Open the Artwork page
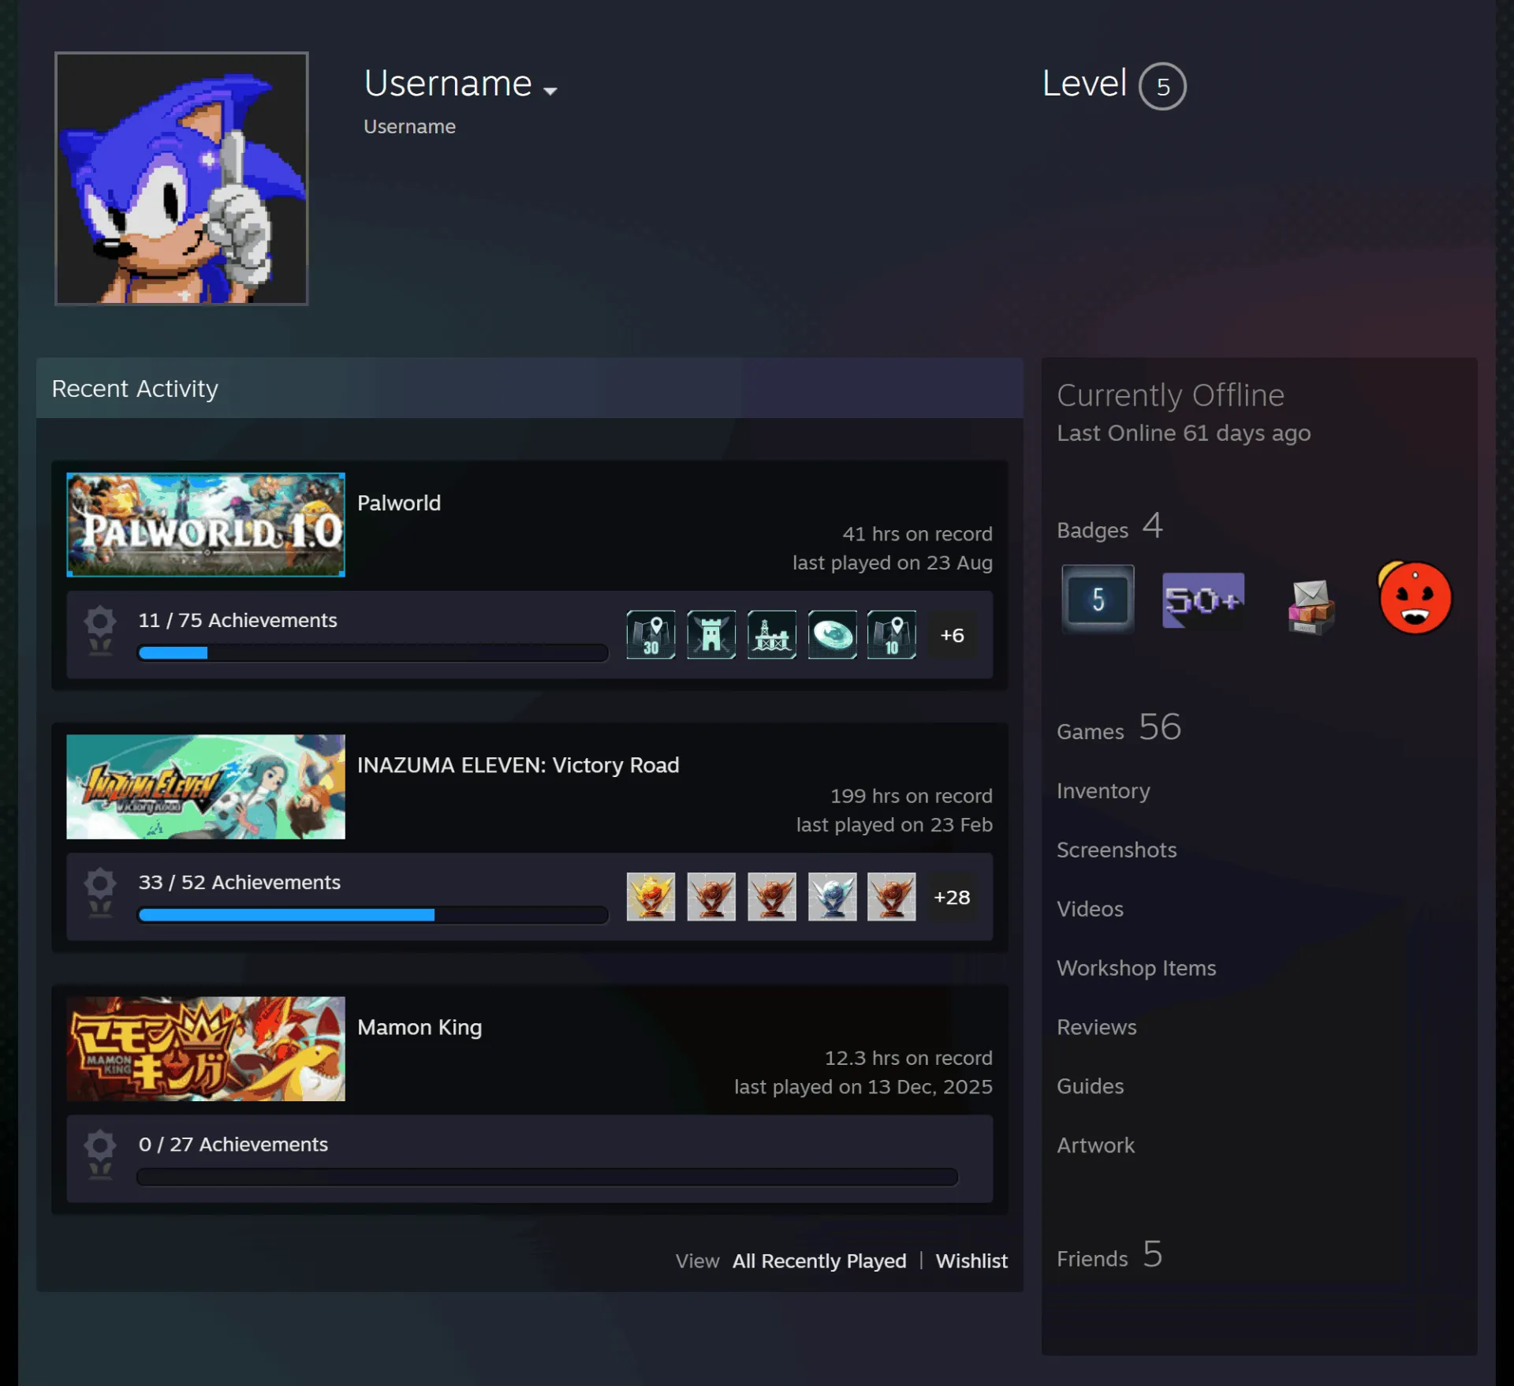The width and height of the screenshot is (1514, 1386). tap(1095, 1145)
